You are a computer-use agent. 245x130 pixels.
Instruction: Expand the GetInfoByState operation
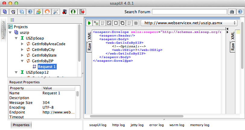click(x=22, y=55)
